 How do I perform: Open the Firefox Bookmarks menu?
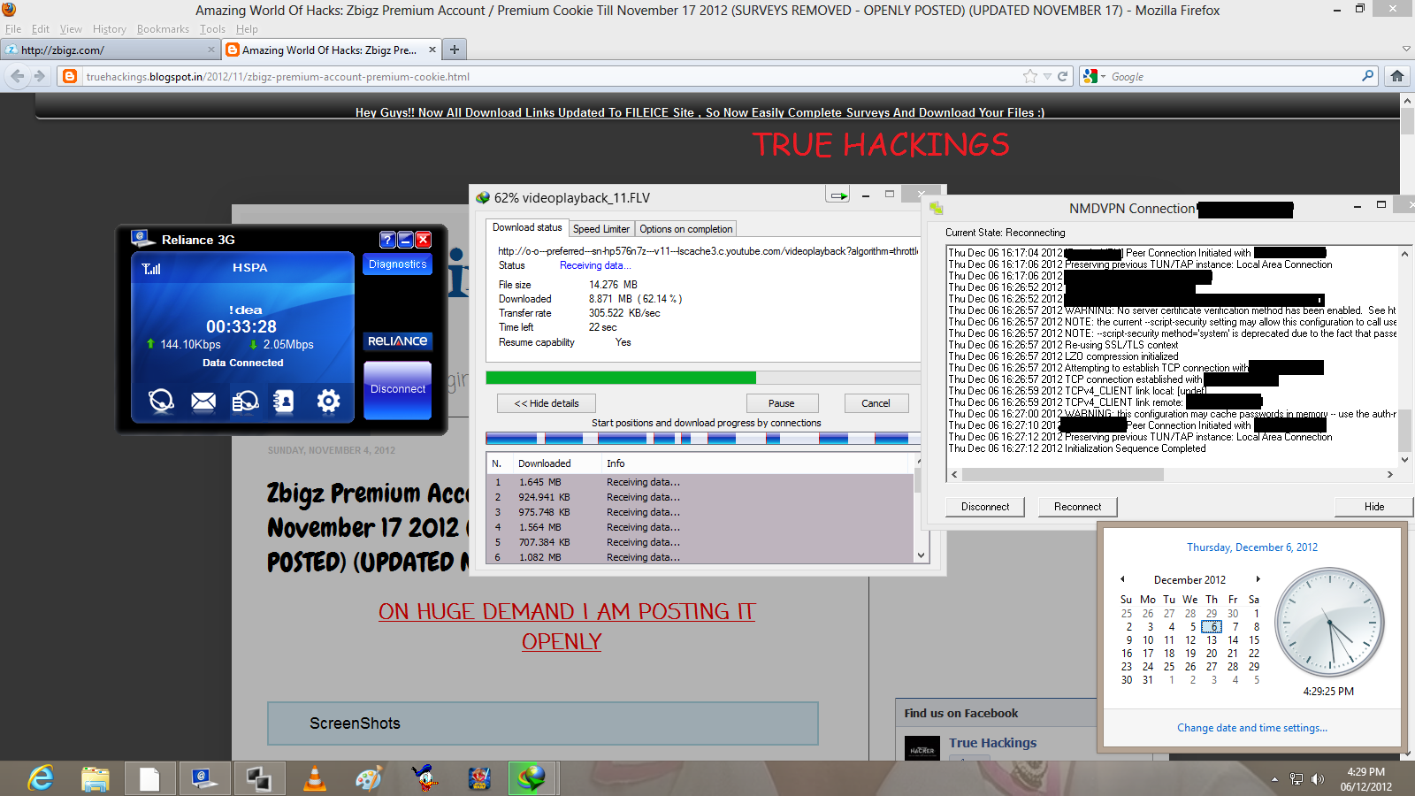point(163,29)
